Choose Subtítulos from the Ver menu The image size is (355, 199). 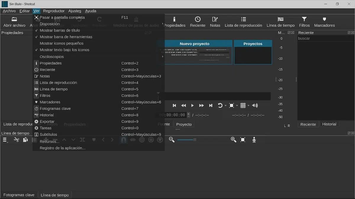click(x=99, y=134)
